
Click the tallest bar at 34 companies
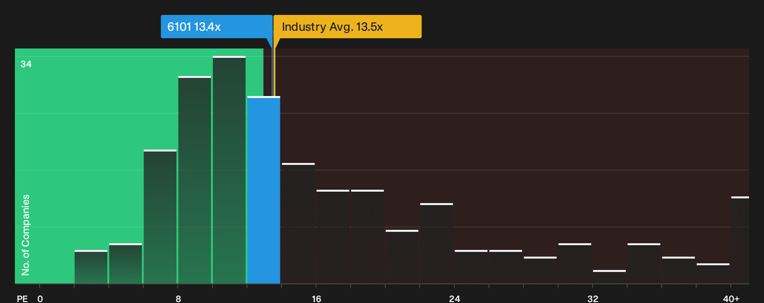(229, 170)
